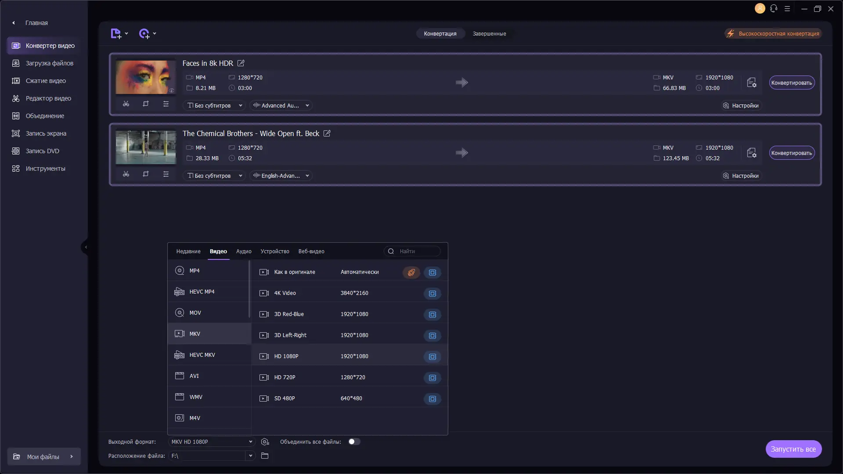
Task: Click Запустить все button
Action: tap(793, 449)
